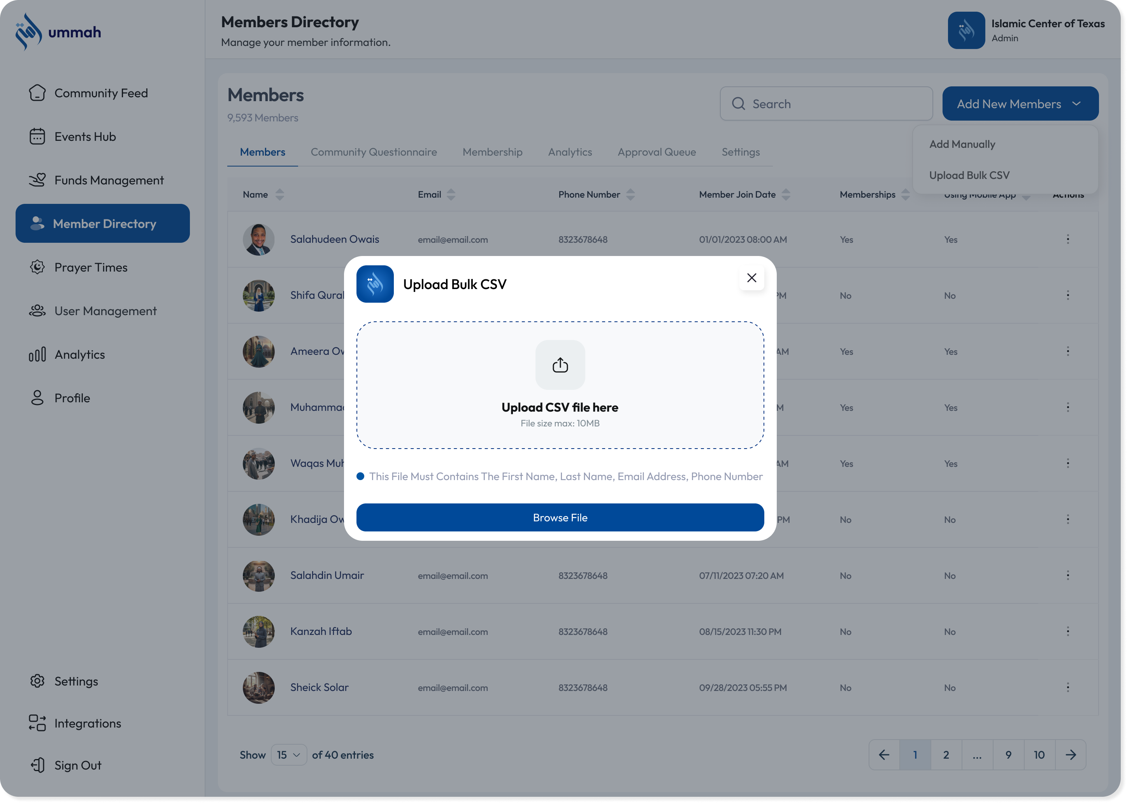This screenshot has height=803, width=1127.
Task: Open the Settings tab in Members
Action: 741,152
